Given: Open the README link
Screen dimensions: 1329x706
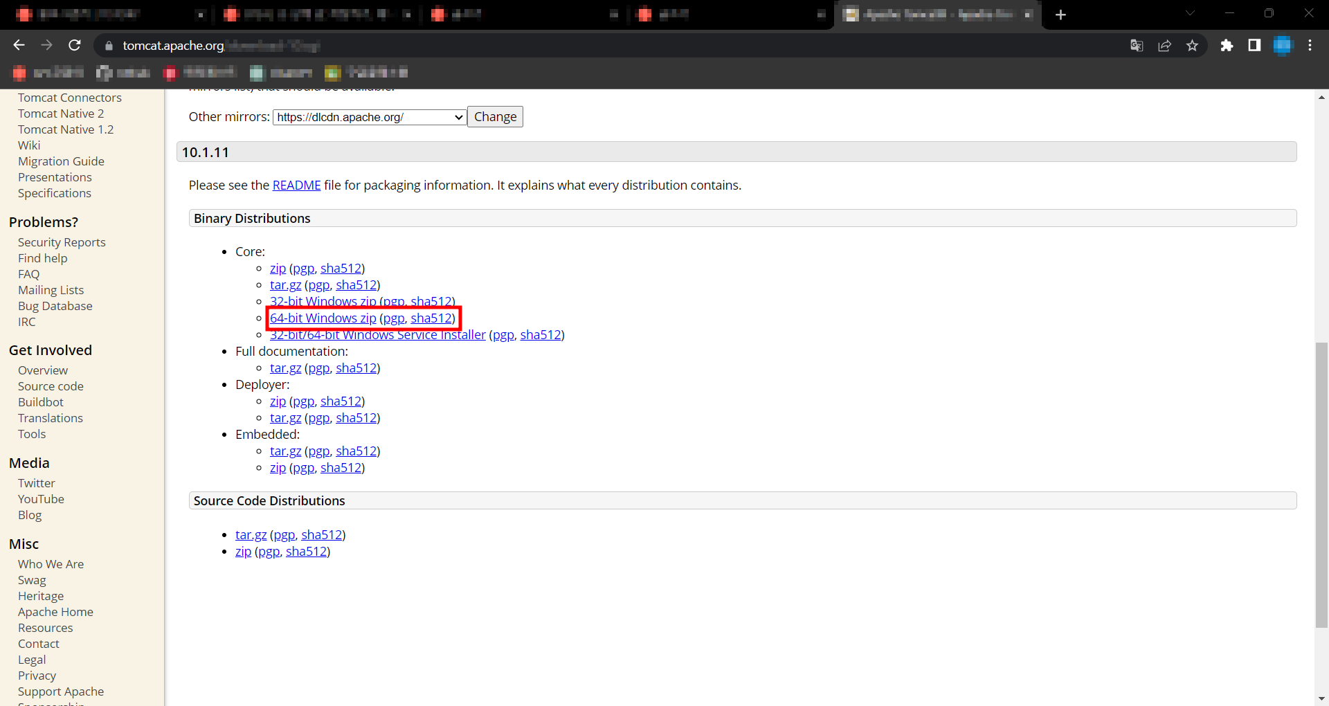Looking at the screenshot, I should (296, 185).
